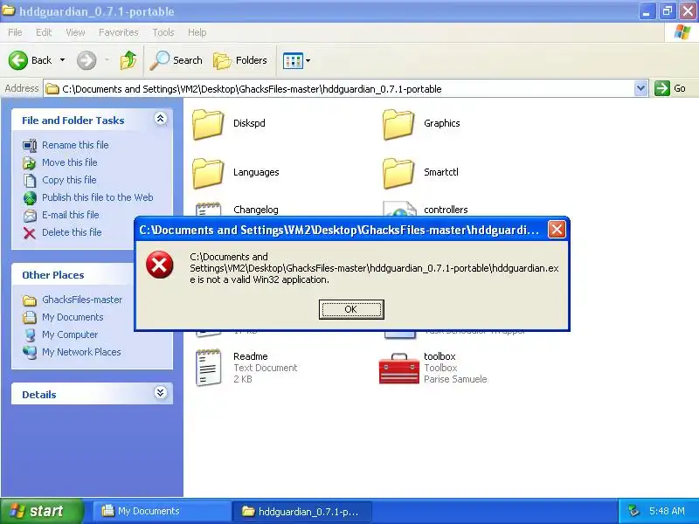The width and height of the screenshot is (699, 524).
Task: Click the system tray network icon
Action: 633,511
